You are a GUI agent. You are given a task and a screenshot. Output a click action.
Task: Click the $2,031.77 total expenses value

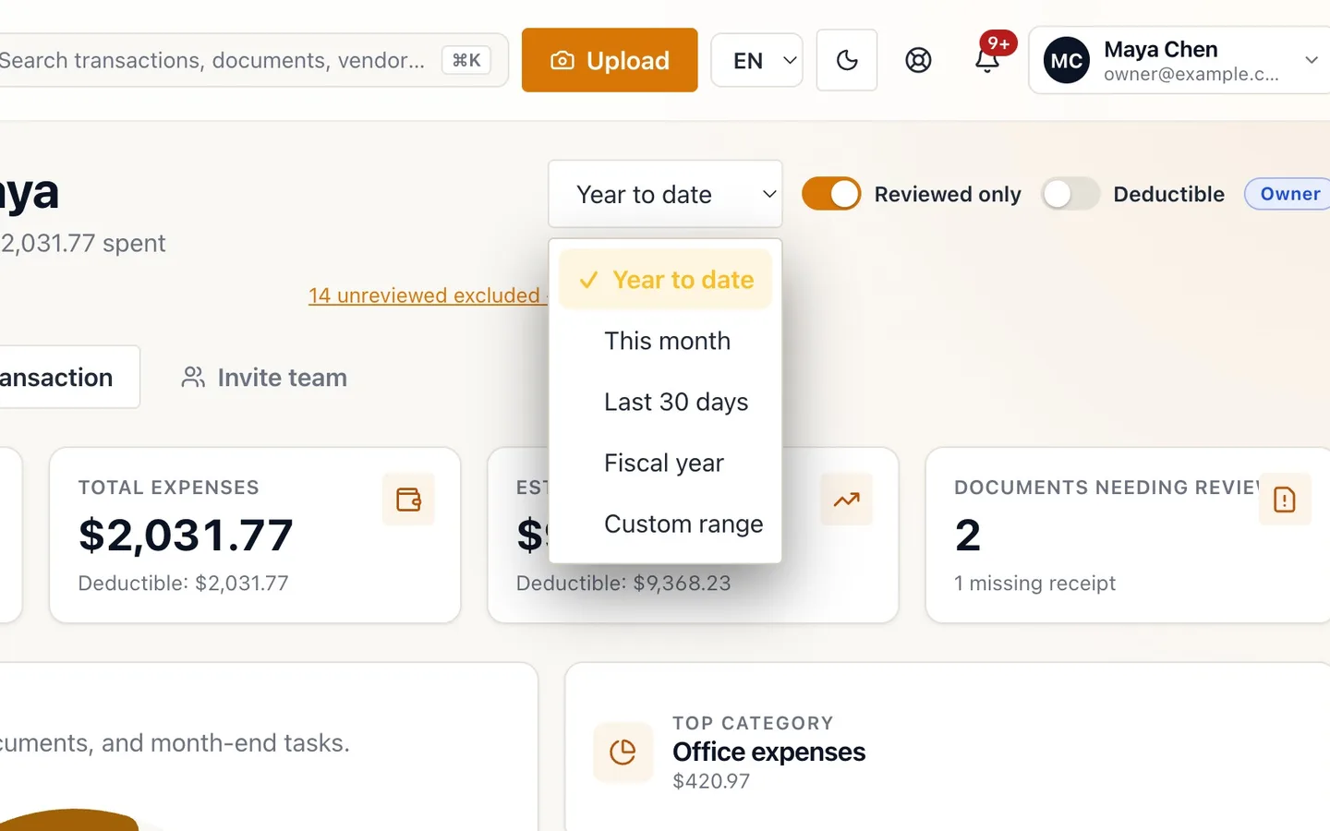186,536
